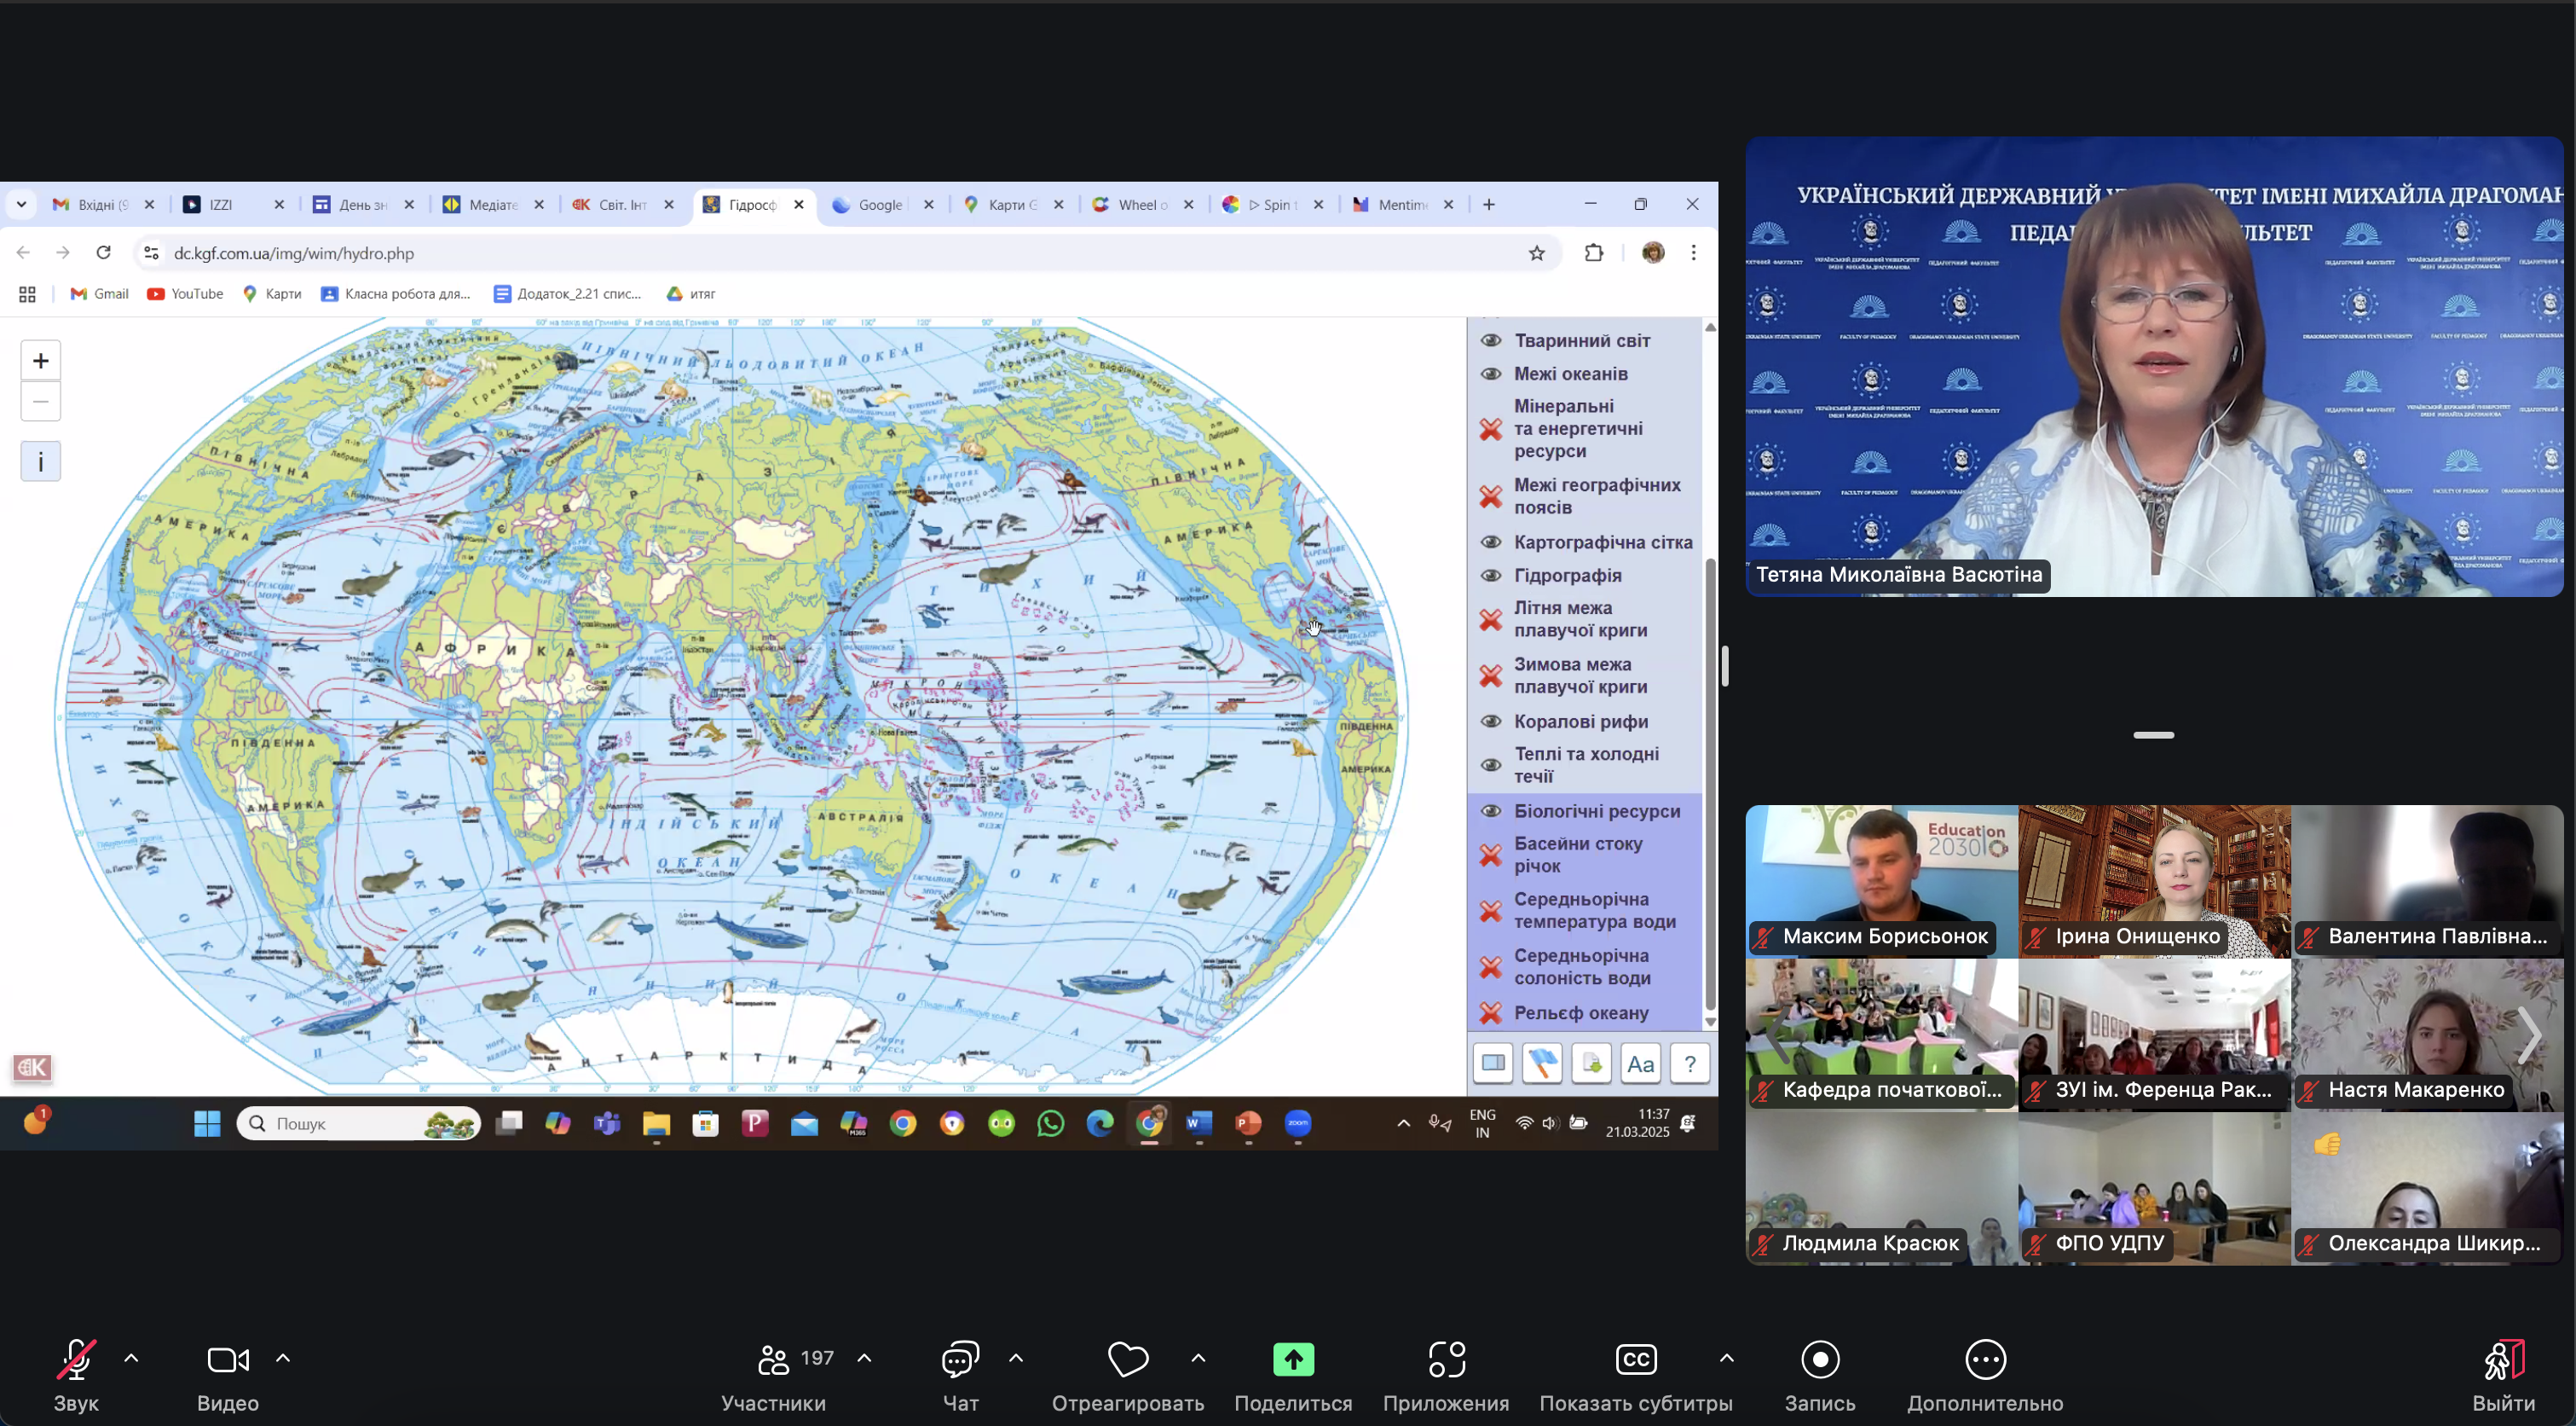2576x1426 pixels.
Task: Click the map info 'i' button
Action: pos(40,461)
